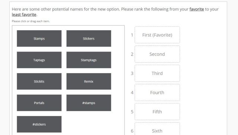238x135 pixels.
Task: Choose the Fourth ranking slot
Action: coord(157,92)
